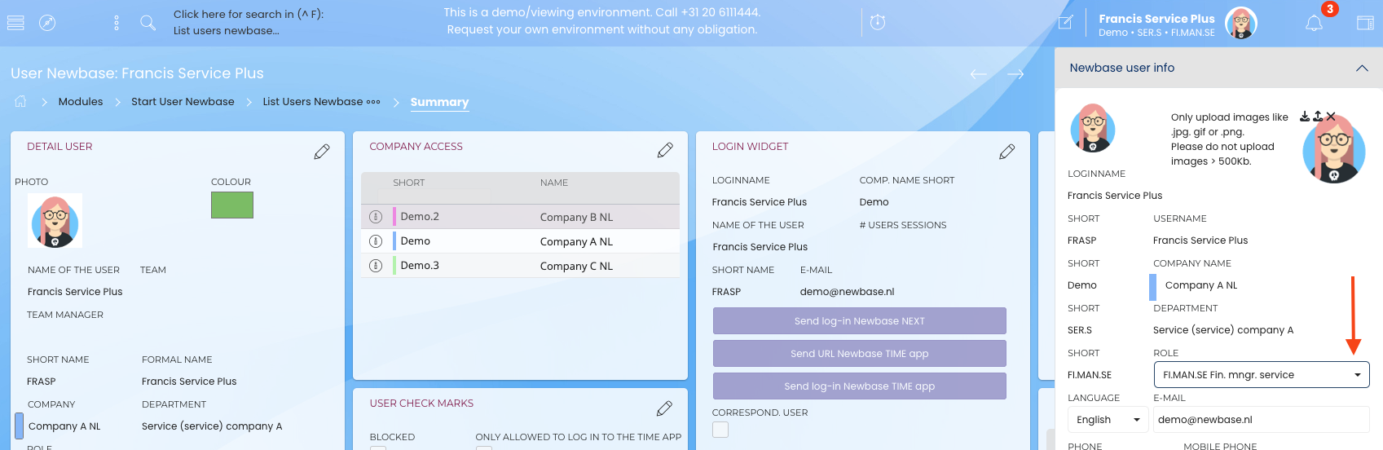
Task: Edit the Company Access card
Action: [x=665, y=150]
